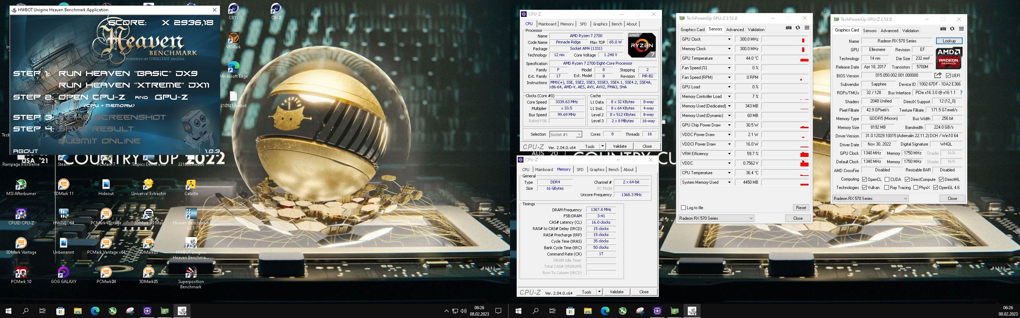Click Run Heaven "Xtreme" DX11
The width and height of the screenshot is (1020, 318).
click(134, 85)
